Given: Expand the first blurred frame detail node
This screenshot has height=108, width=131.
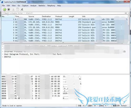Looking at the screenshot, I should click(3, 46).
